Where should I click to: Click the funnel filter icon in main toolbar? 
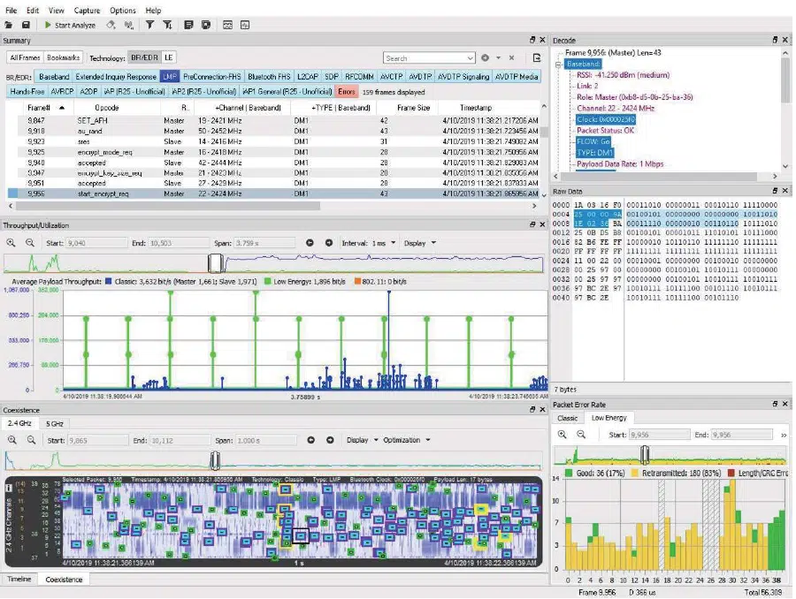(150, 25)
